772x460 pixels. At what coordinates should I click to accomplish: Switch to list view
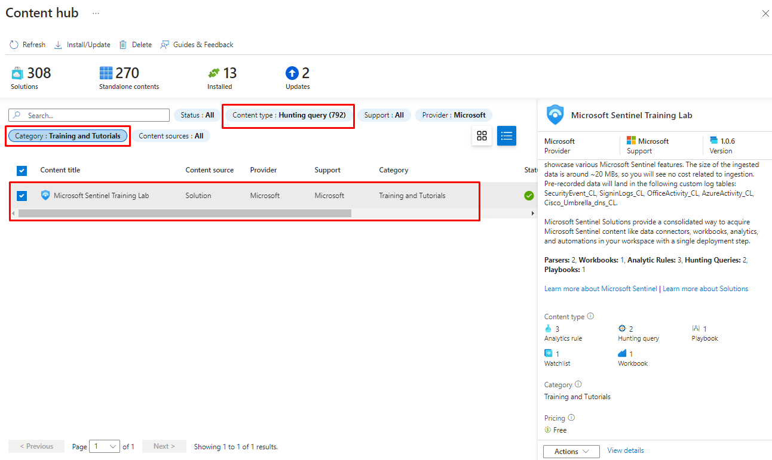click(506, 136)
